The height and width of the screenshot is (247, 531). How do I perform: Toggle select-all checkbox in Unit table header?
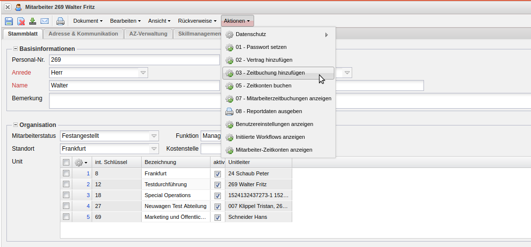(x=66, y=163)
